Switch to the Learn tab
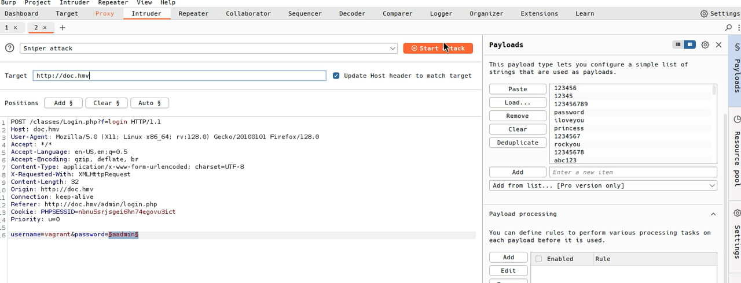The width and height of the screenshot is (741, 283). [x=585, y=13]
